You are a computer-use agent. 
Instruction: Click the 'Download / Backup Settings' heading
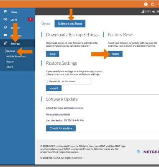(x=72, y=35)
